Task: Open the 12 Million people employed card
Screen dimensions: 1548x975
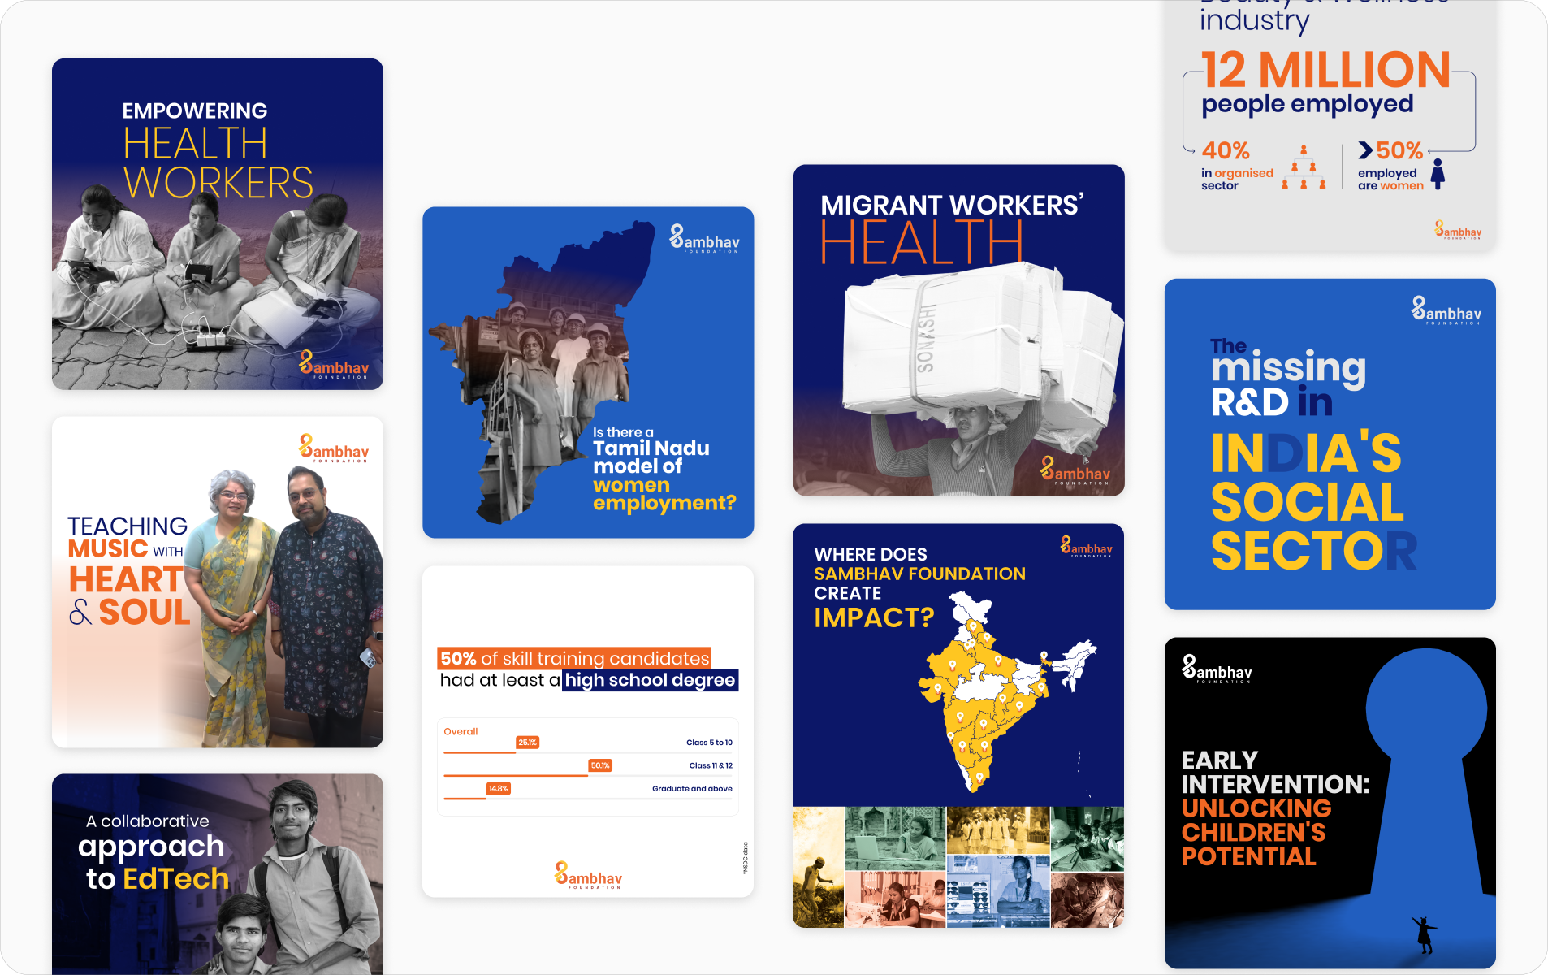Action: point(1330,126)
